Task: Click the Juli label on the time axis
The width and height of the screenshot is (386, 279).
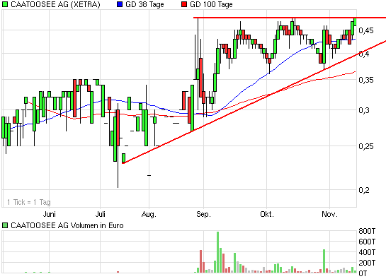Action: (100, 215)
